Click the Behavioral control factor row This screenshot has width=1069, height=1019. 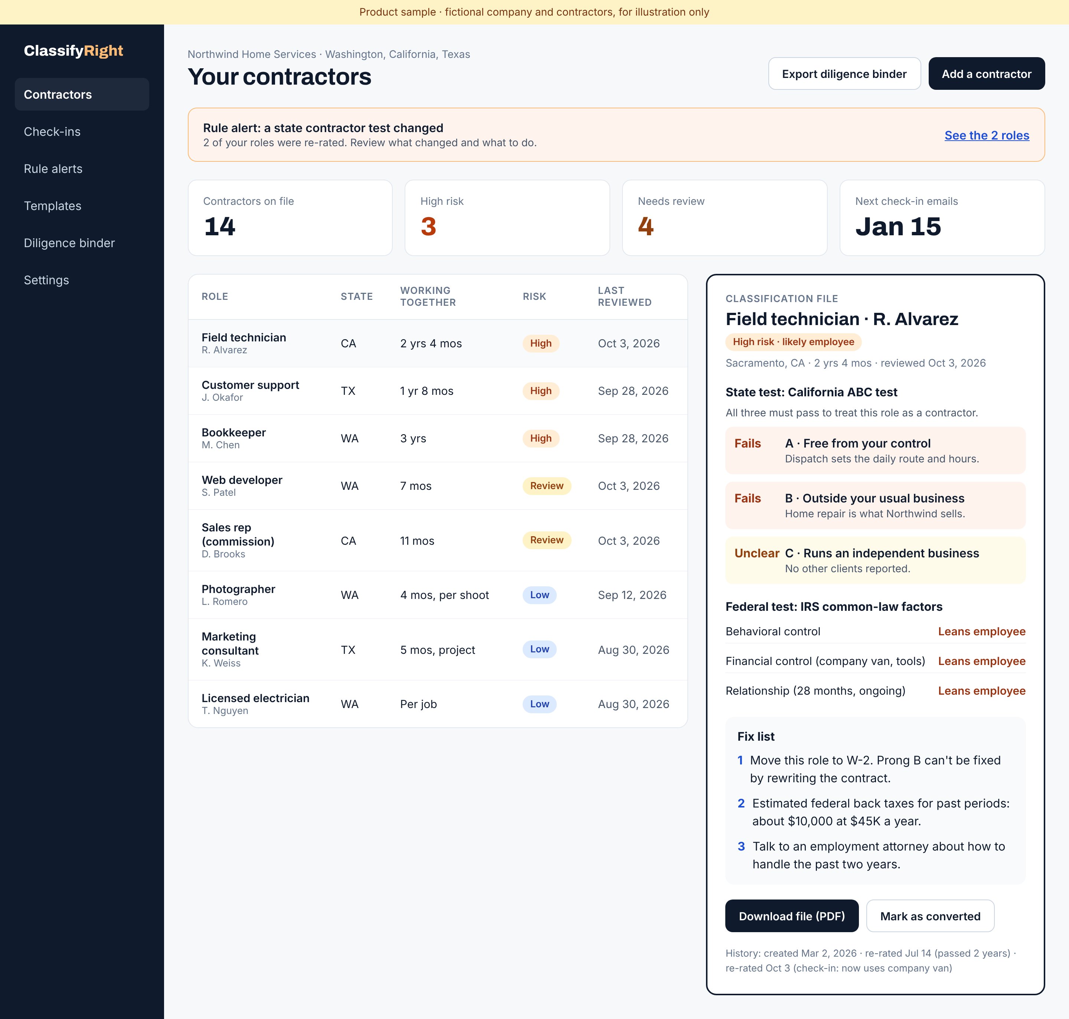[875, 631]
